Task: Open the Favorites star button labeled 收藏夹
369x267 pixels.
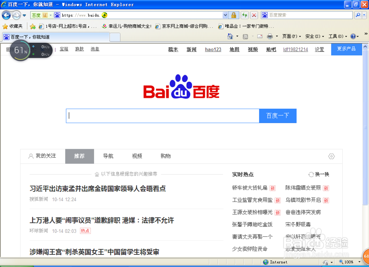Action: tap(13, 26)
